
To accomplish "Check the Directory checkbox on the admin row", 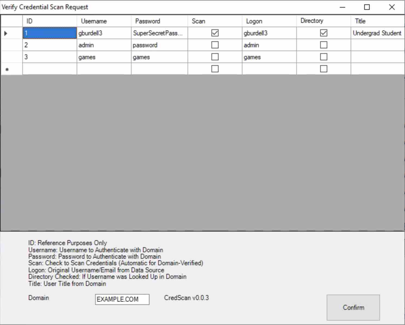I will tap(323, 45).
